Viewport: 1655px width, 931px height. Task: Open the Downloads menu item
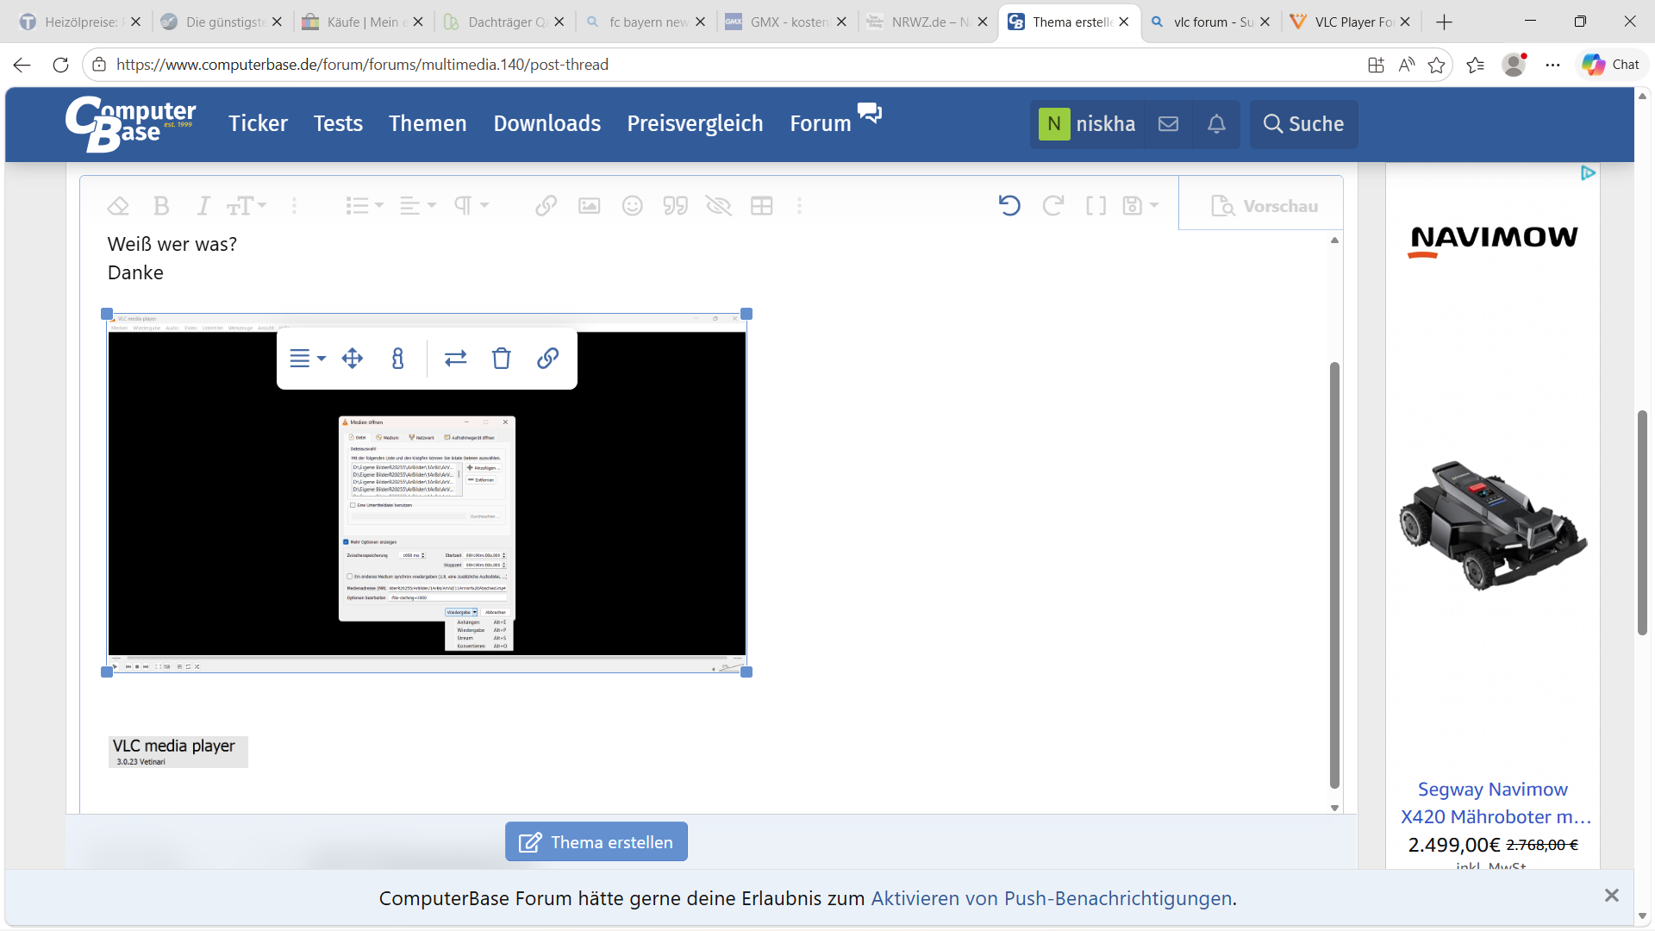click(547, 123)
